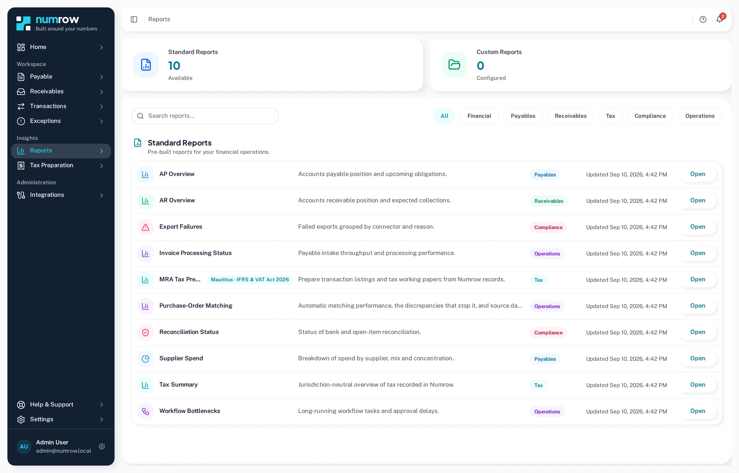This screenshot has width=739, height=473.
Task: Click the Mauritius - IFRS & VAT Act 2026 tag
Action: coord(250,279)
